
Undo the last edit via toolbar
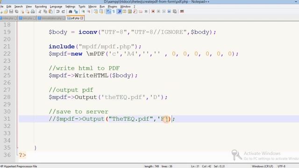(x=58, y=12)
